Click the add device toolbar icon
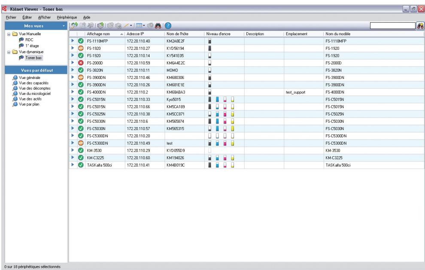Image resolution: width=425 pixels, height=270 pixels. coord(74,25)
